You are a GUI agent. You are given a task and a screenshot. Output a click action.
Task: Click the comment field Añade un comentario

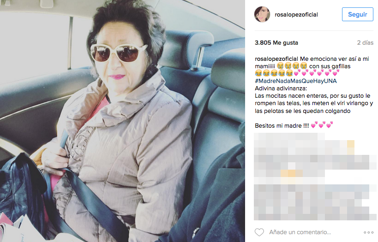(300, 232)
